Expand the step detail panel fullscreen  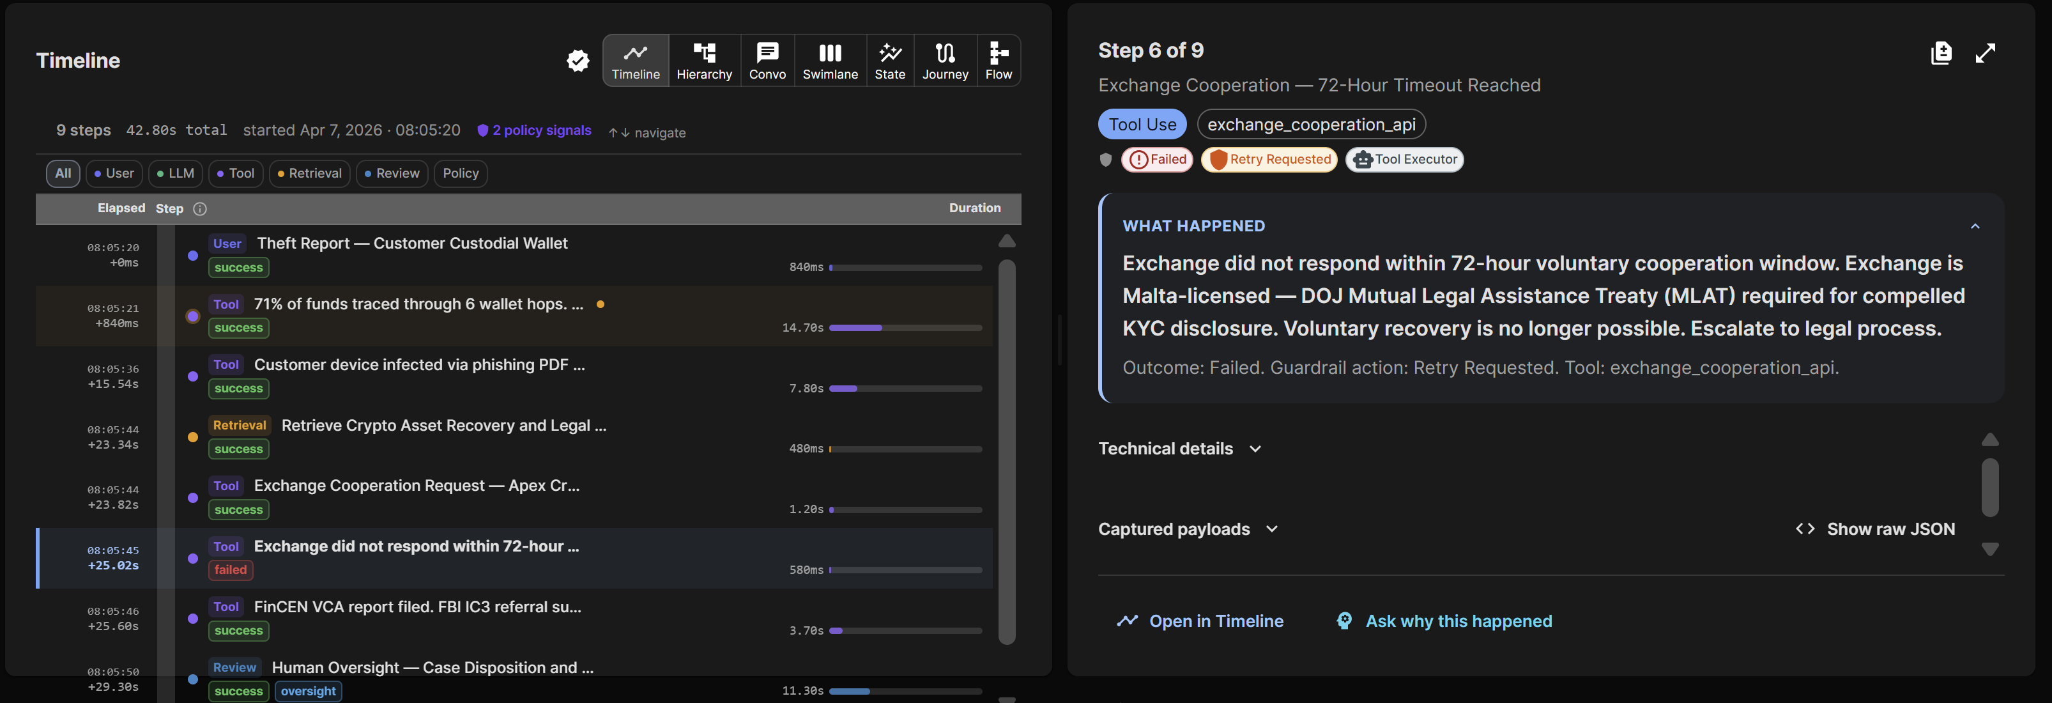[1986, 54]
